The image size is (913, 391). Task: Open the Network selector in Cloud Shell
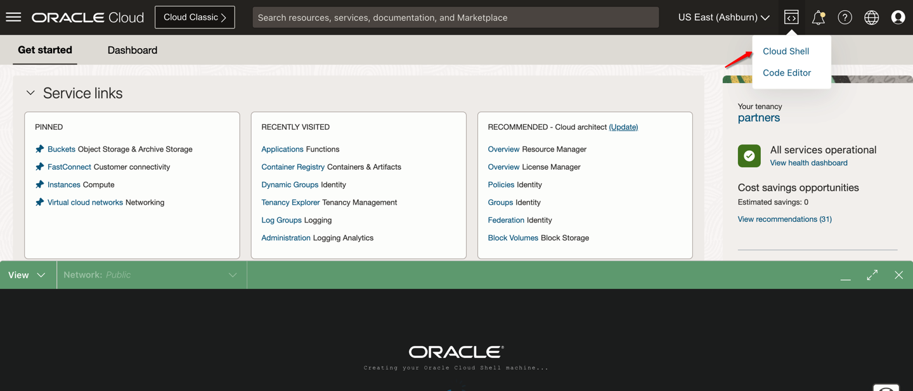point(151,274)
